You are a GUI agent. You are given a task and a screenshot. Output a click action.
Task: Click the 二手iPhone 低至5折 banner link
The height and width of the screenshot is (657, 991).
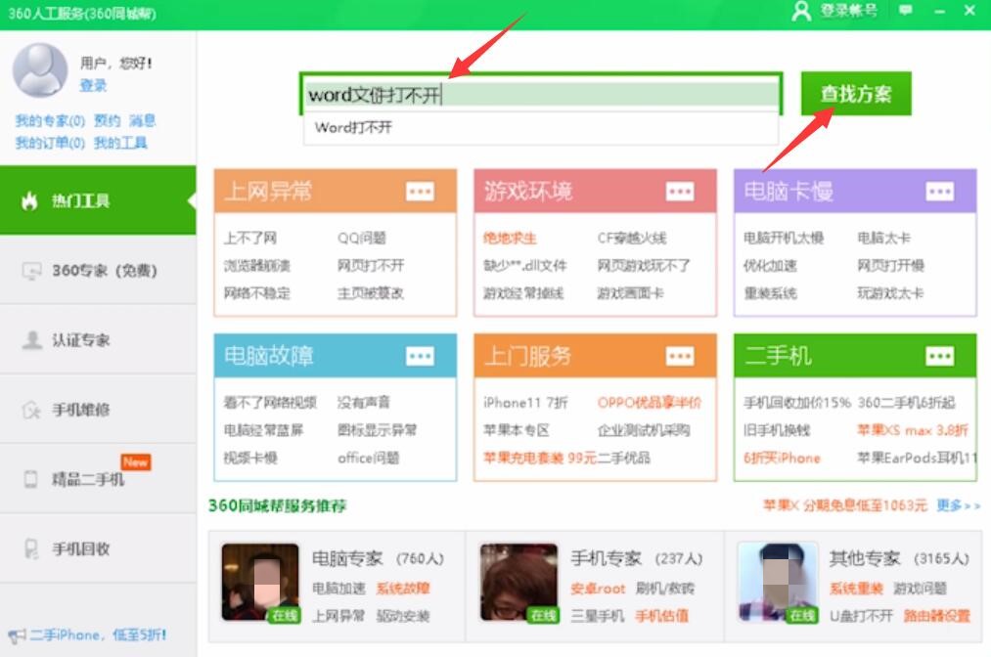pyautogui.click(x=98, y=635)
